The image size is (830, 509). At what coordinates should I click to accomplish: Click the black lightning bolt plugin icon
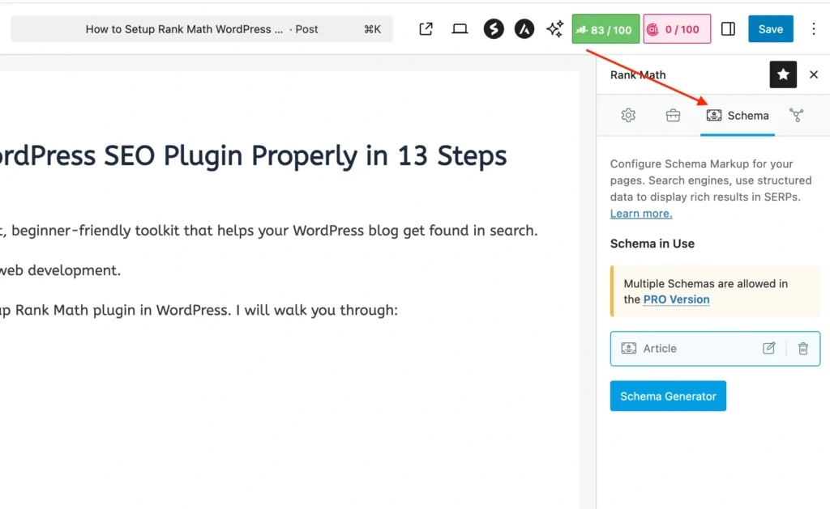(494, 29)
